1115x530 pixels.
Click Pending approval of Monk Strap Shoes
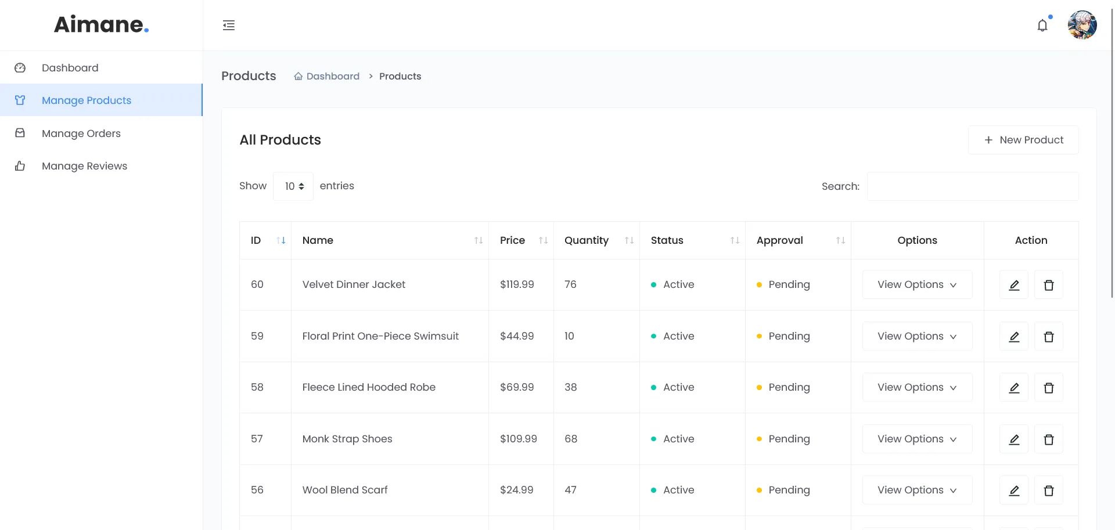point(783,439)
